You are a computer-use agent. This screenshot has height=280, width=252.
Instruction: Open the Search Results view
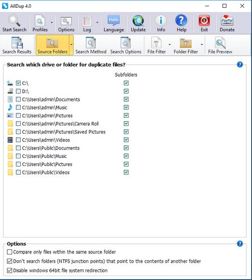17,45
